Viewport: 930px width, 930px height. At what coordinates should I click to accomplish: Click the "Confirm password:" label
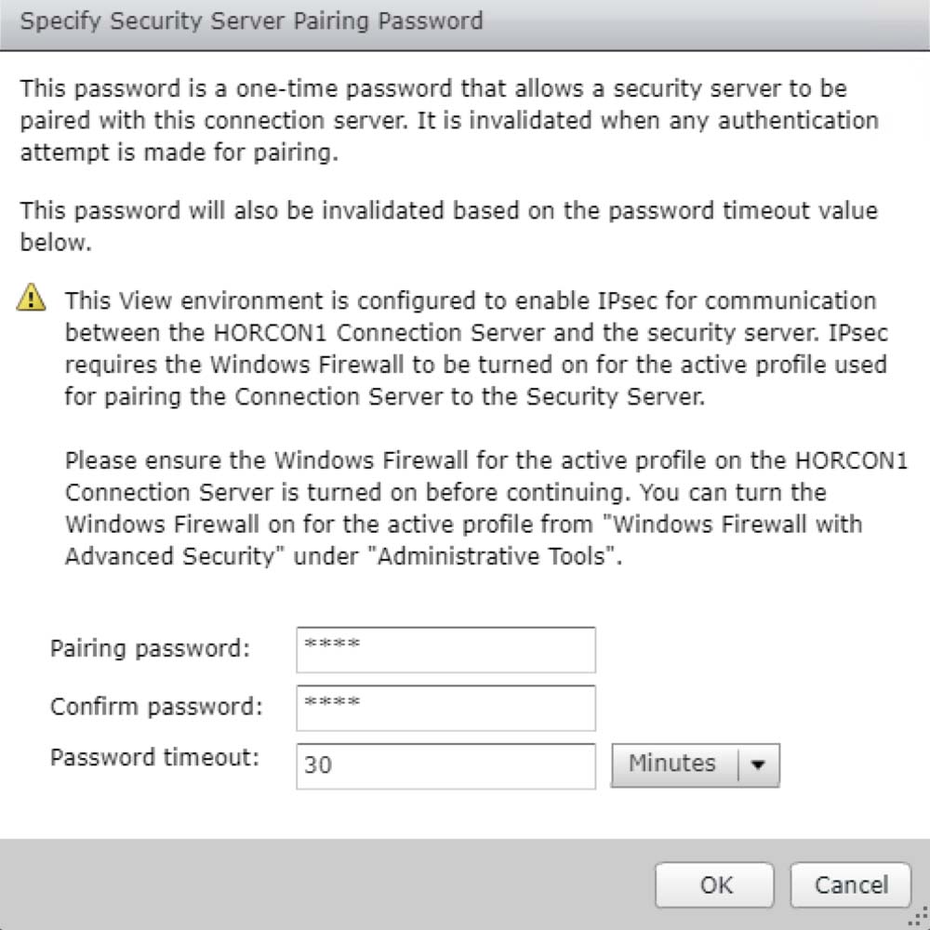pos(156,706)
